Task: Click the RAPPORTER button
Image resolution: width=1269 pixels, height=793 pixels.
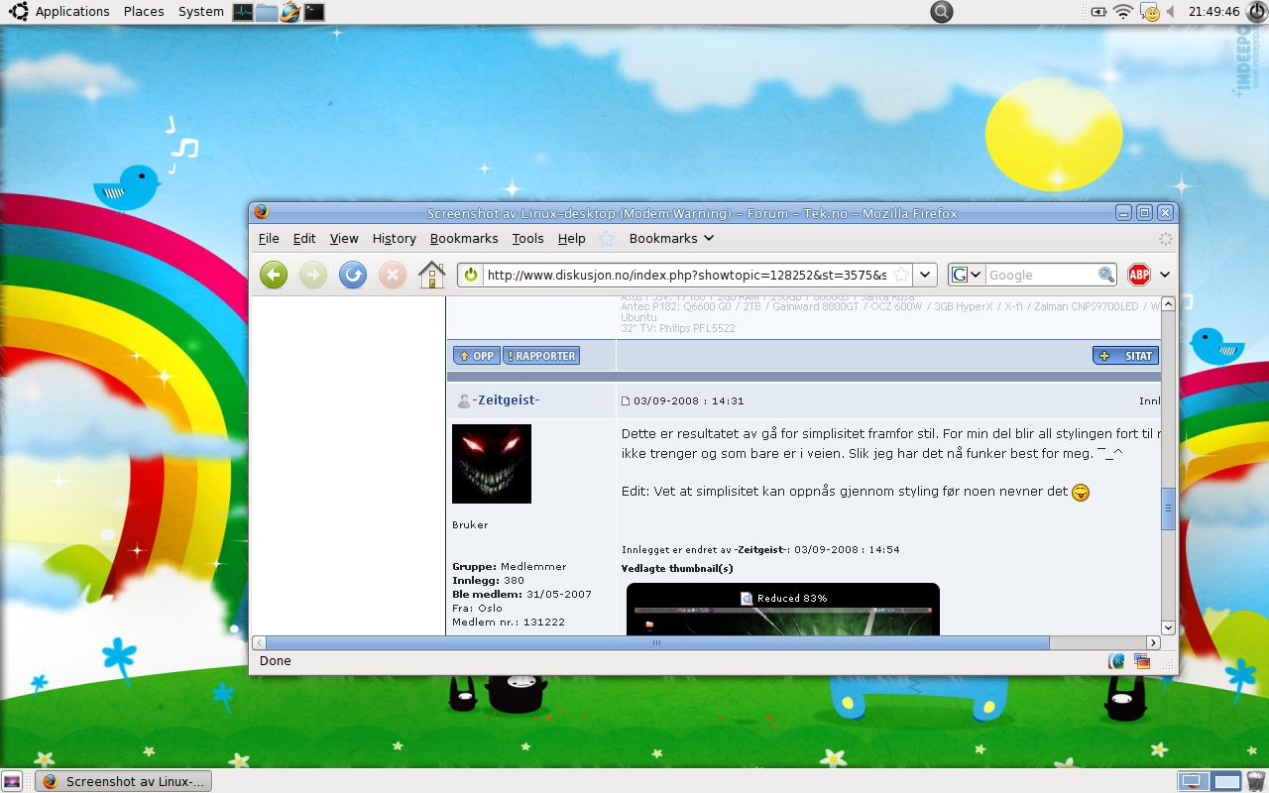Action: pos(541,355)
